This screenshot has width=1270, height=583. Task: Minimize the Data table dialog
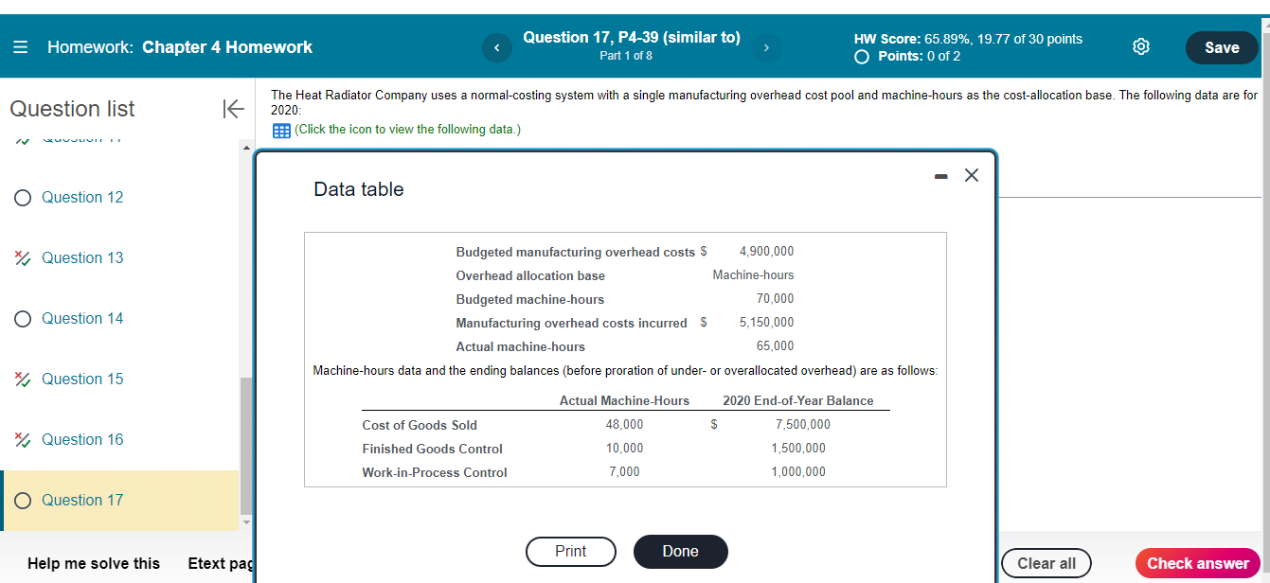click(939, 175)
